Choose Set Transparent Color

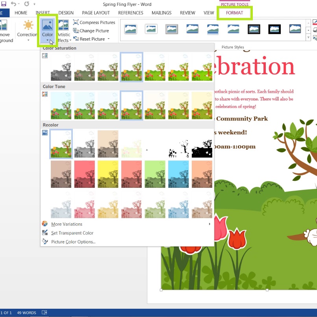pyautogui.click(x=127, y=233)
